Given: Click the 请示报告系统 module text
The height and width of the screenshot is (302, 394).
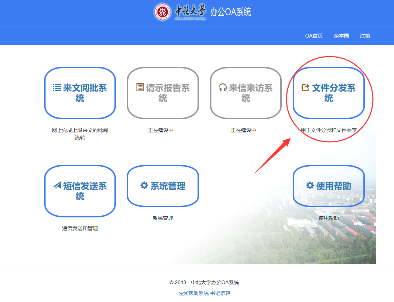Looking at the screenshot, I should (168, 93).
